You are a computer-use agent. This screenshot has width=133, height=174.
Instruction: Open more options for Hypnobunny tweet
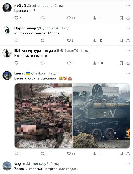point(128,28)
